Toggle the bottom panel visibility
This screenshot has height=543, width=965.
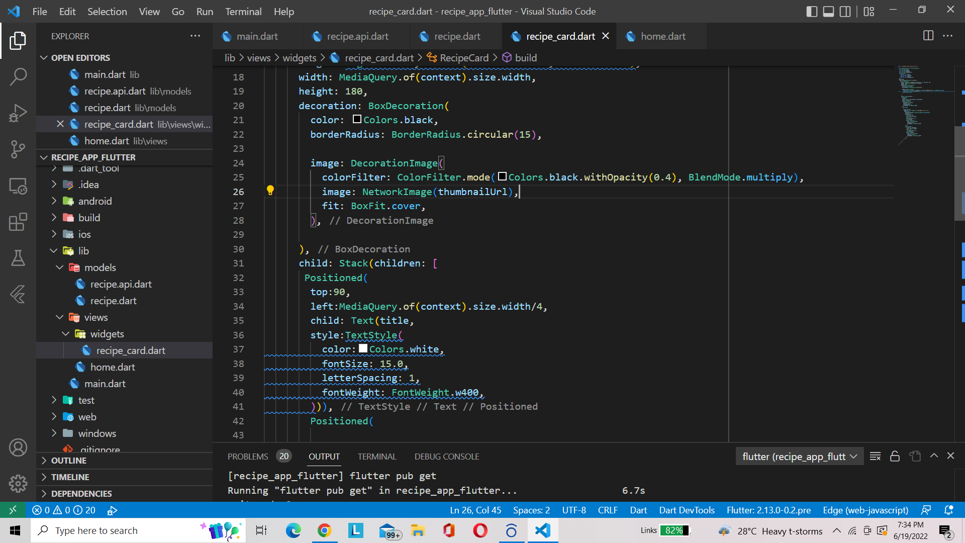pos(828,11)
